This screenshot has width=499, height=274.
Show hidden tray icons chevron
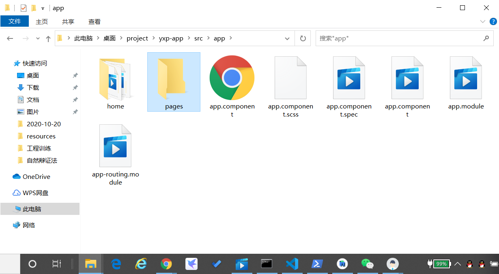click(458, 264)
